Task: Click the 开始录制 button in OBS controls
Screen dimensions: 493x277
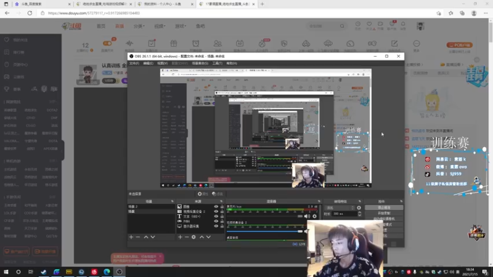Action: 384,213
